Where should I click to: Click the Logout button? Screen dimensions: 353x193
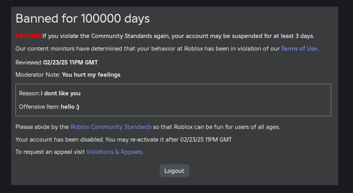174,171
